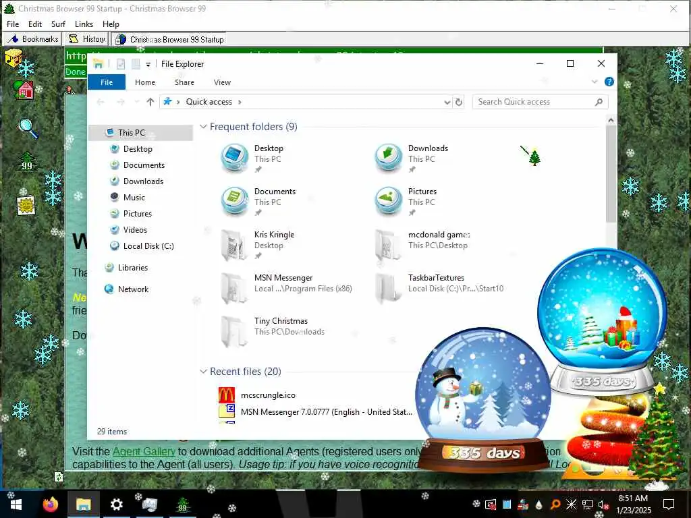Click the magnifier icon in Search Quick access
Screen dimensions: 691x518
[599, 103]
